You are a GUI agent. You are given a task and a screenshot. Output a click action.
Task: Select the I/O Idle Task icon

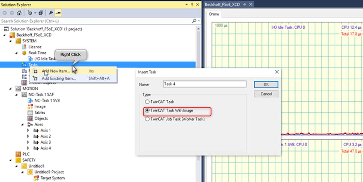(x=30, y=59)
